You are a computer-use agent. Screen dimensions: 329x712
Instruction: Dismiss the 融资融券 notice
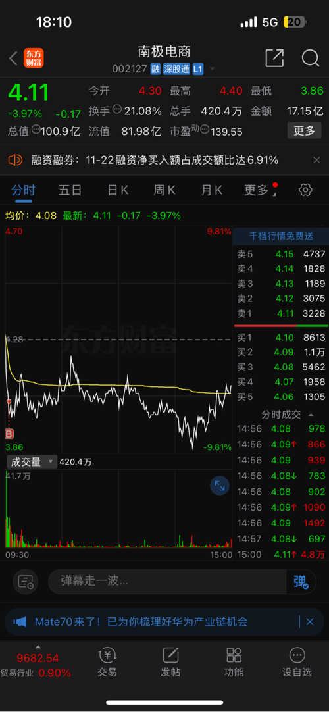pyautogui.click(x=316, y=160)
